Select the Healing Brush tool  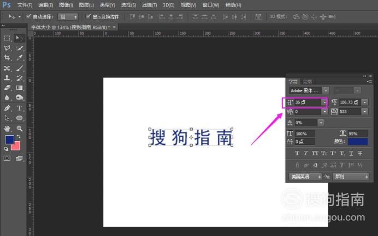tap(7, 68)
